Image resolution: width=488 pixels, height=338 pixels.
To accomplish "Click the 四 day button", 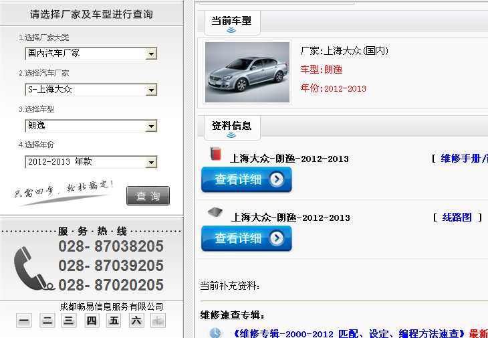I will click(x=92, y=321).
